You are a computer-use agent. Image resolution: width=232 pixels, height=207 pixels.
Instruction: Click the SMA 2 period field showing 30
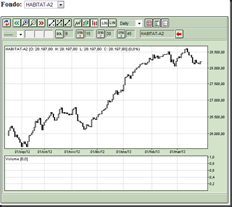pos(109,34)
